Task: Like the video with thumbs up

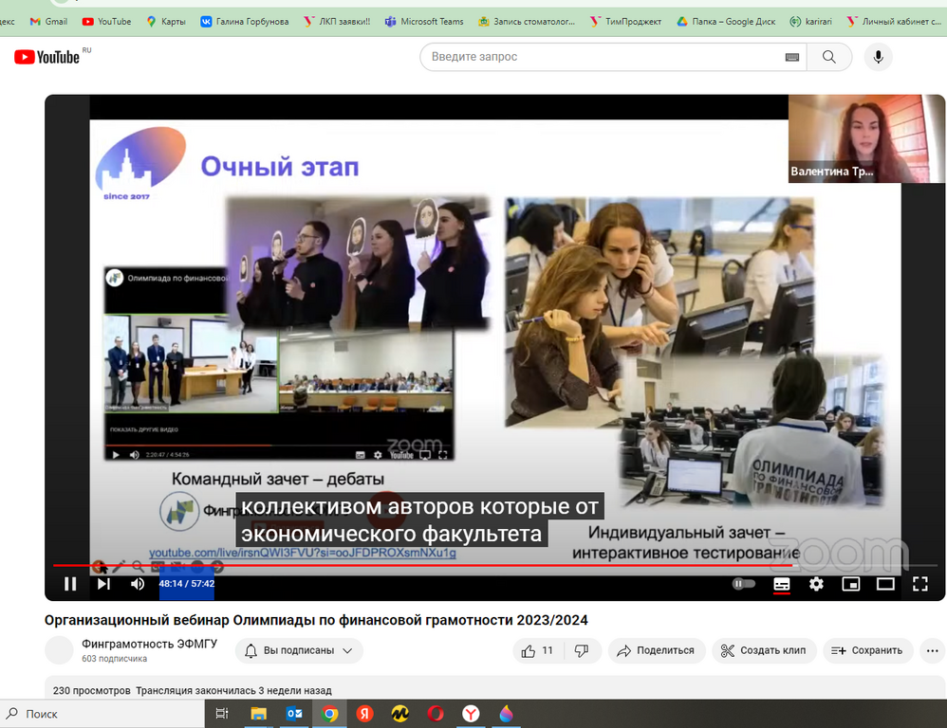Action: [538, 651]
